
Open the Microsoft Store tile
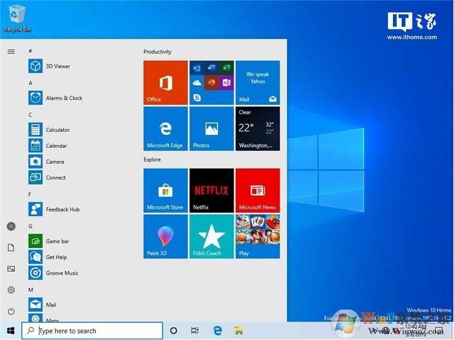coord(165,190)
